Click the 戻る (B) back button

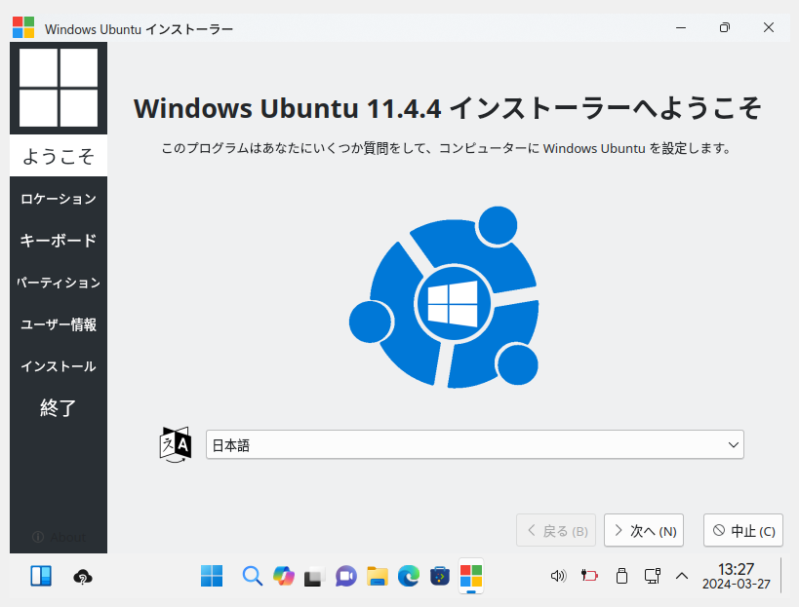[x=556, y=531]
